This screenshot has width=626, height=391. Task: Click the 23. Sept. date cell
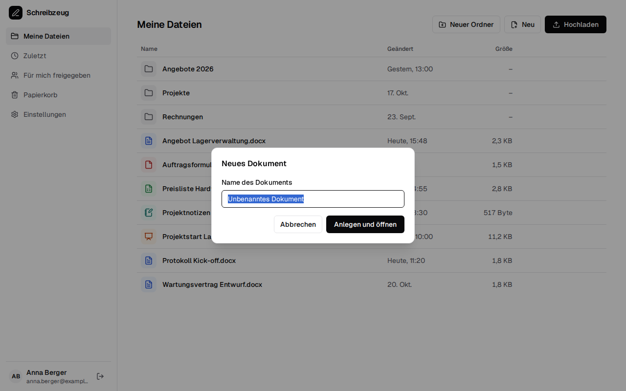pyautogui.click(x=402, y=117)
